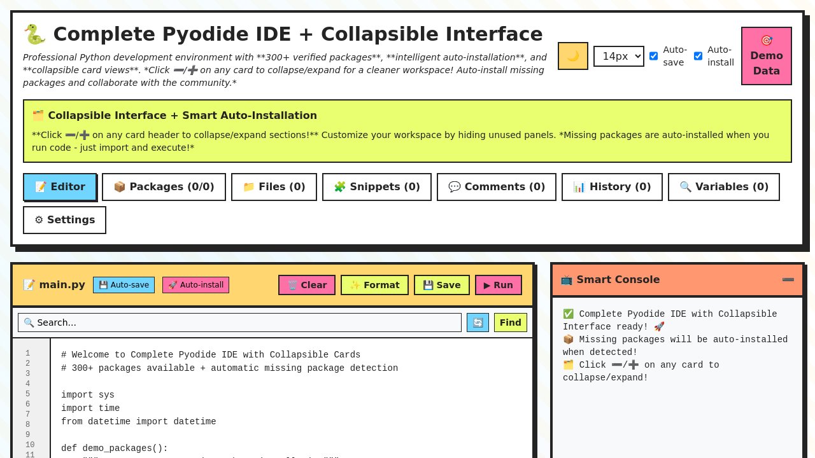Viewport: 815px width, 458px height.
Task: Click the Find button
Action: point(511,323)
